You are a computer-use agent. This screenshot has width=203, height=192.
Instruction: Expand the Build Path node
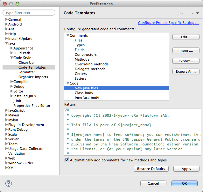12,53
